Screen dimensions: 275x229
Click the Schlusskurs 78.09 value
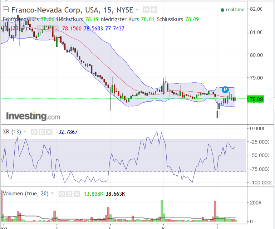192,19
